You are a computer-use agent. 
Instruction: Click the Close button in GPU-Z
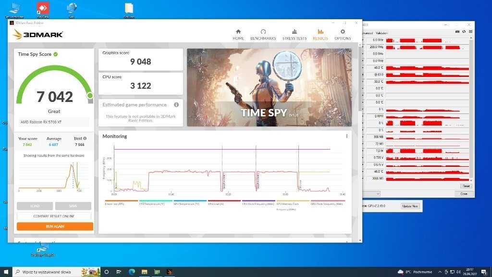[x=464, y=194]
